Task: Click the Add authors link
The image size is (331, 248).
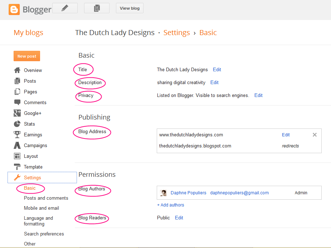Action: (x=171, y=205)
